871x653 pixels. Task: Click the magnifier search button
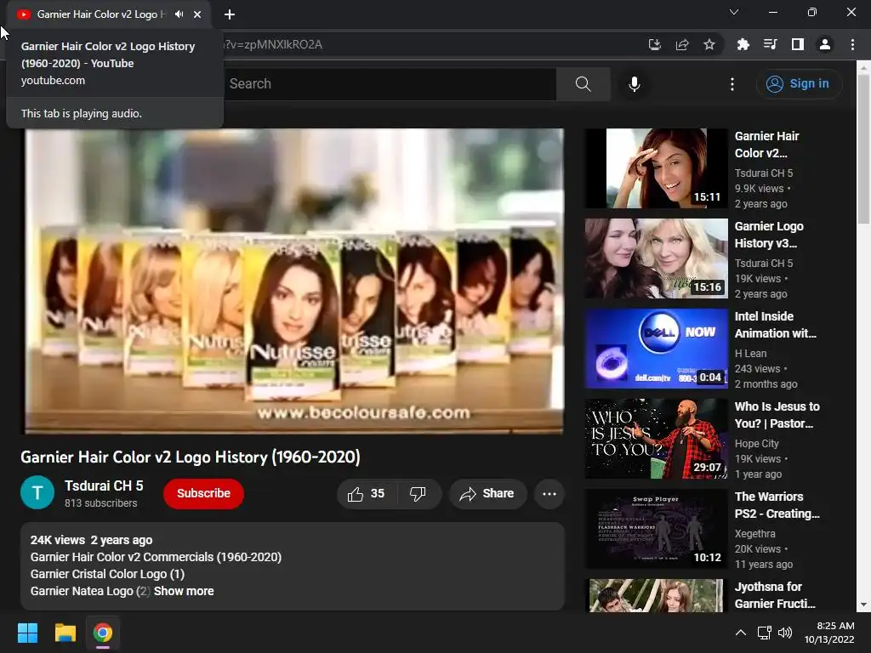click(x=584, y=84)
